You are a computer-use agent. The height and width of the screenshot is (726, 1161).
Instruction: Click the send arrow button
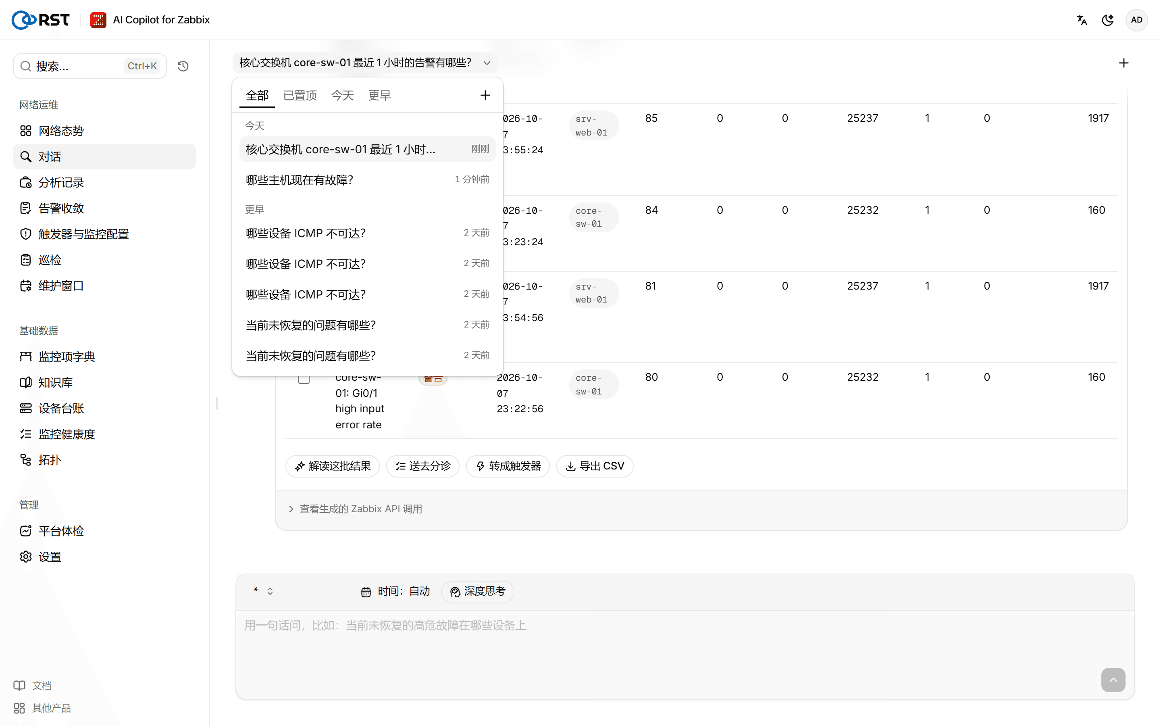1113,680
